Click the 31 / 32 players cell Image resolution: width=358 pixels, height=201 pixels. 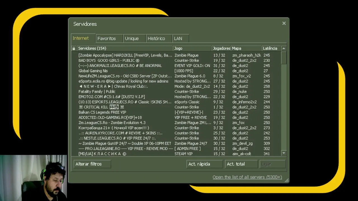coord(219,66)
